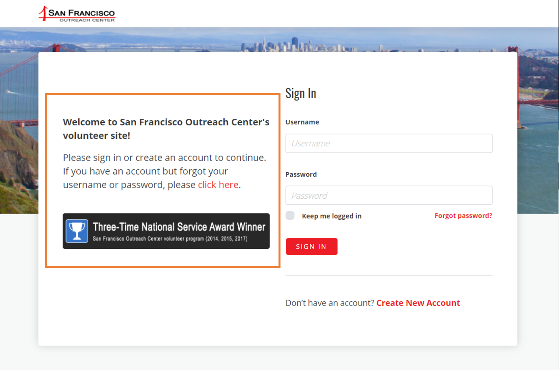Click the welcome message heading
This screenshot has height=370, width=559.
pyautogui.click(x=166, y=129)
